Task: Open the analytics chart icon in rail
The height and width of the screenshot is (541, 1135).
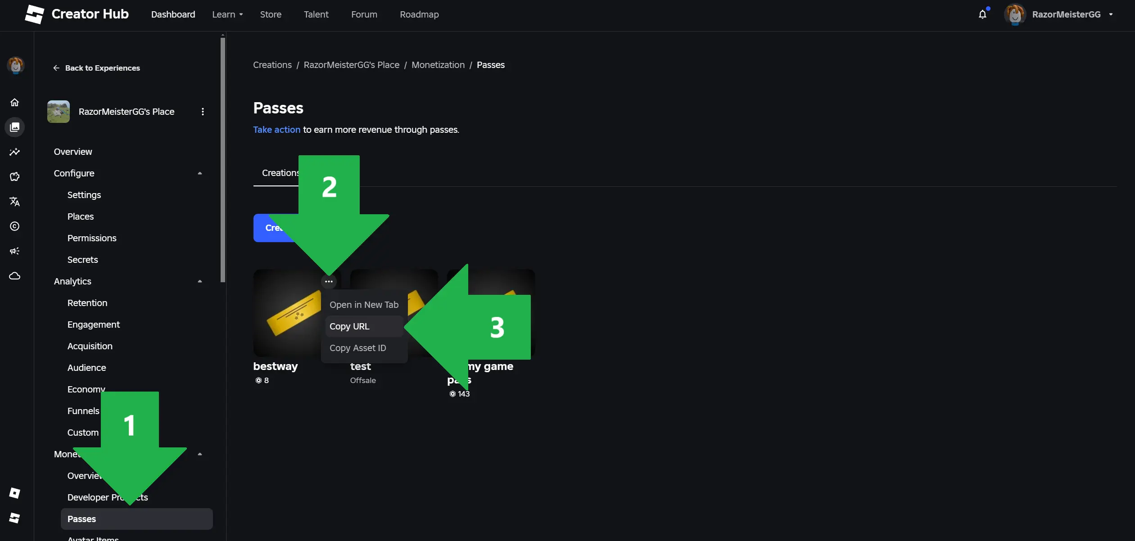Action: pos(15,152)
